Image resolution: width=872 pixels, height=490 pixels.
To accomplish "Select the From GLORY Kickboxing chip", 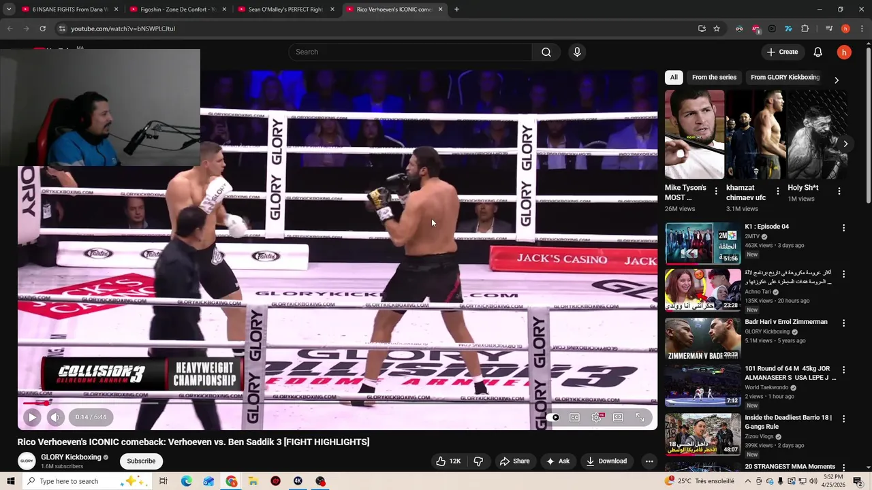I will (785, 77).
